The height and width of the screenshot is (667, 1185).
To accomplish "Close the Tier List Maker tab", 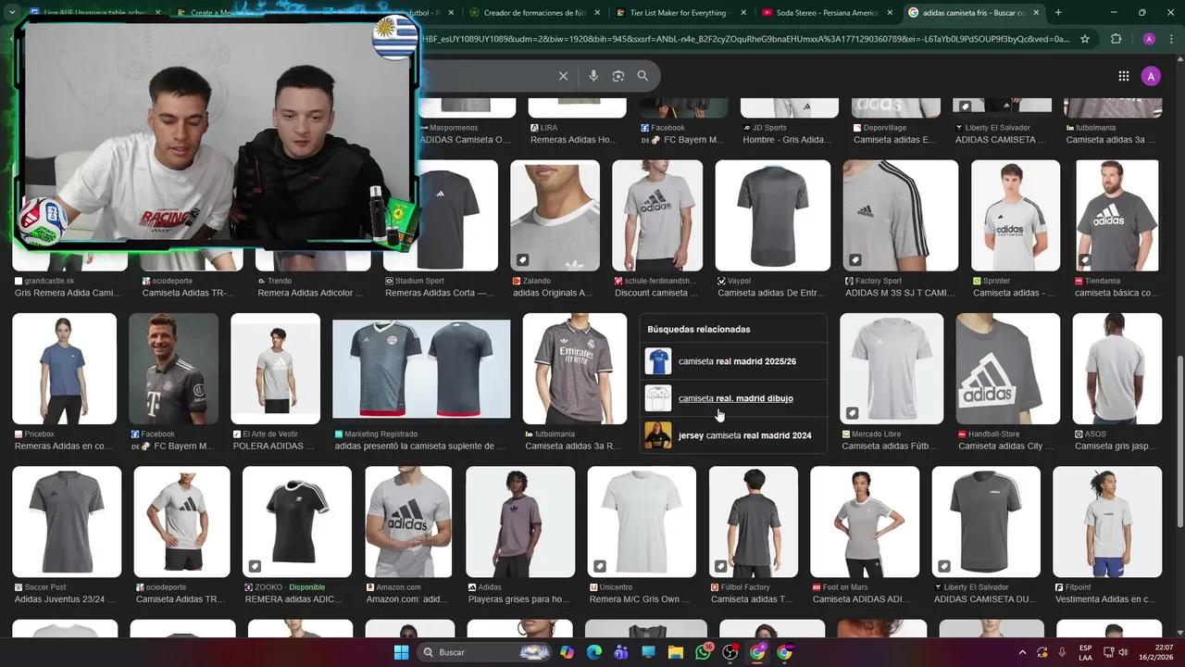I will (x=743, y=13).
